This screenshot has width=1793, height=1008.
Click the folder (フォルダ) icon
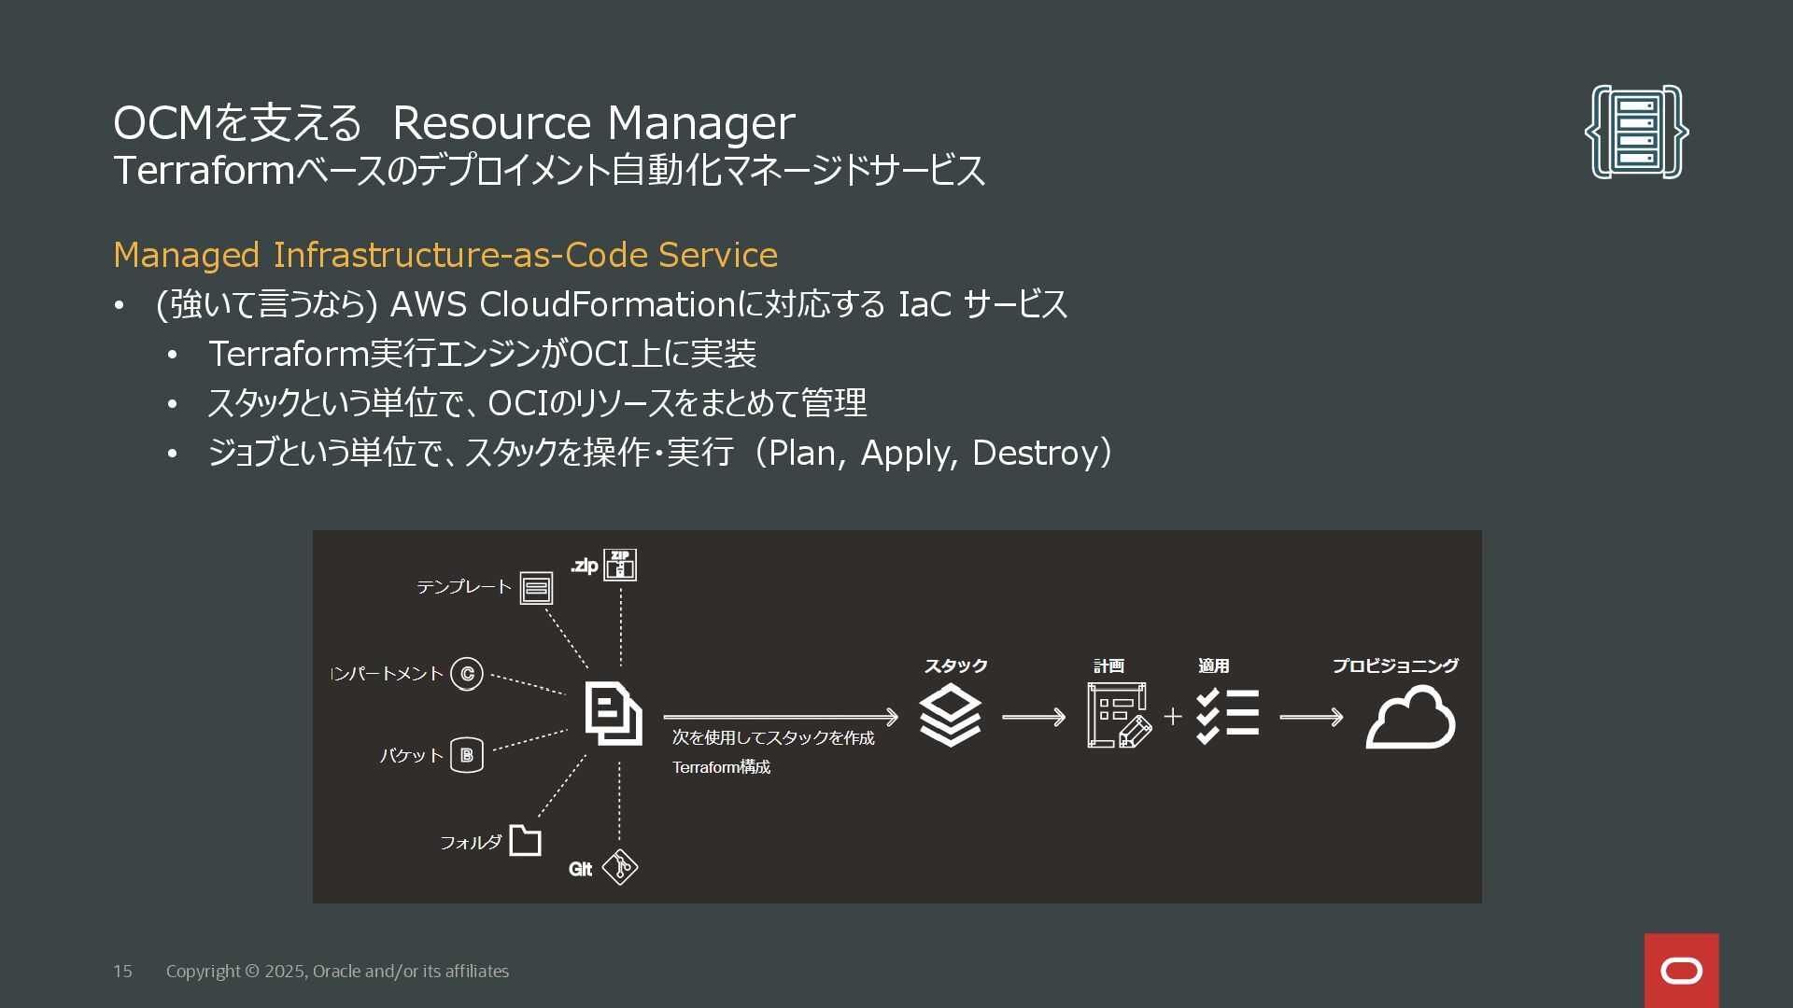tap(525, 841)
